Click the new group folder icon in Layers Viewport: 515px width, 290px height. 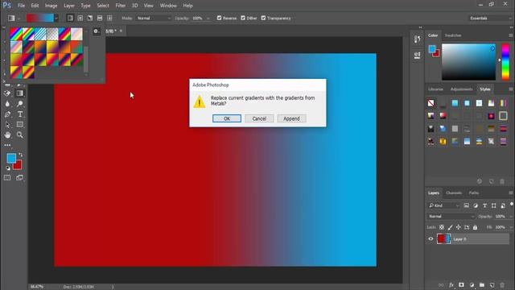pos(482,284)
